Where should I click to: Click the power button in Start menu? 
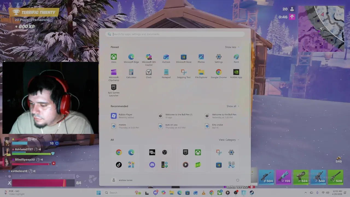pos(237,180)
